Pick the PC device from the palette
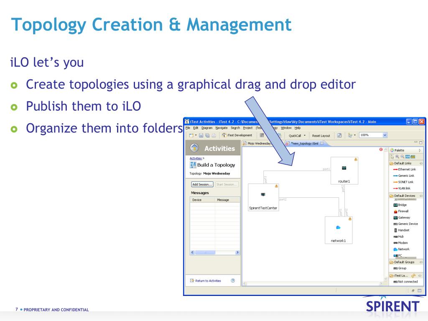The image size is (428, 321). 398,255
